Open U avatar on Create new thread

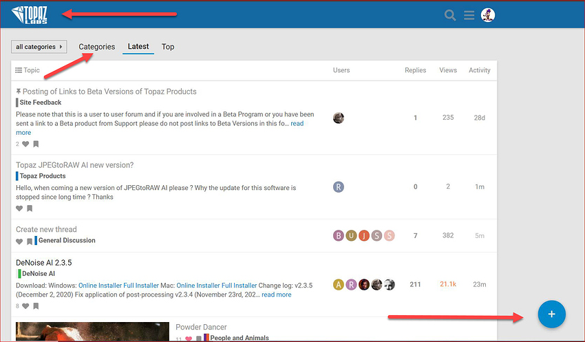coord(351,236)
